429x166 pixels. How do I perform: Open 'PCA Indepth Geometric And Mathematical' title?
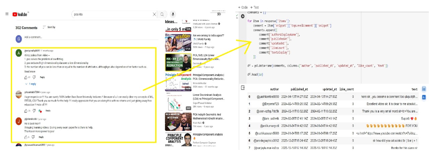point(208,116)
